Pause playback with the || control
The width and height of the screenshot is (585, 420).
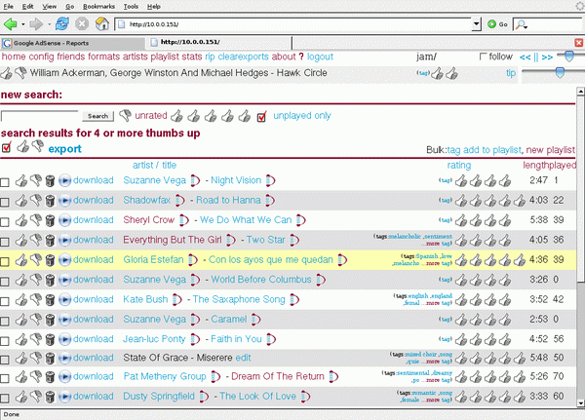pos(536,57)
